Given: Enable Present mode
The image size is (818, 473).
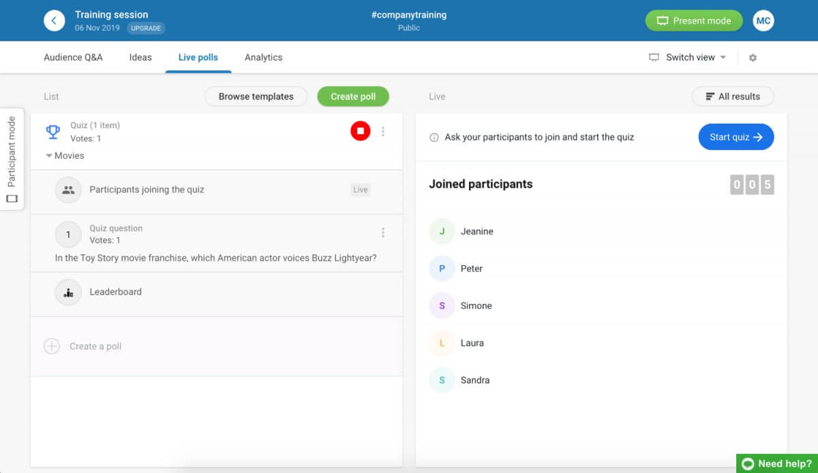Looking at the screenshot, I should (x=693, y=20).
